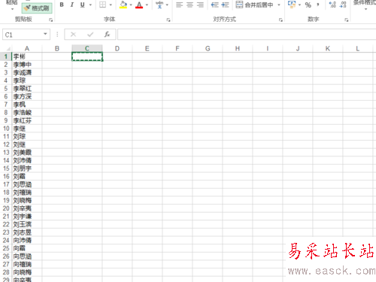Viewport: 376px width, 282px height.
Task: Open the phonetic guide dropdown arrow
Action: click(167, 5)
